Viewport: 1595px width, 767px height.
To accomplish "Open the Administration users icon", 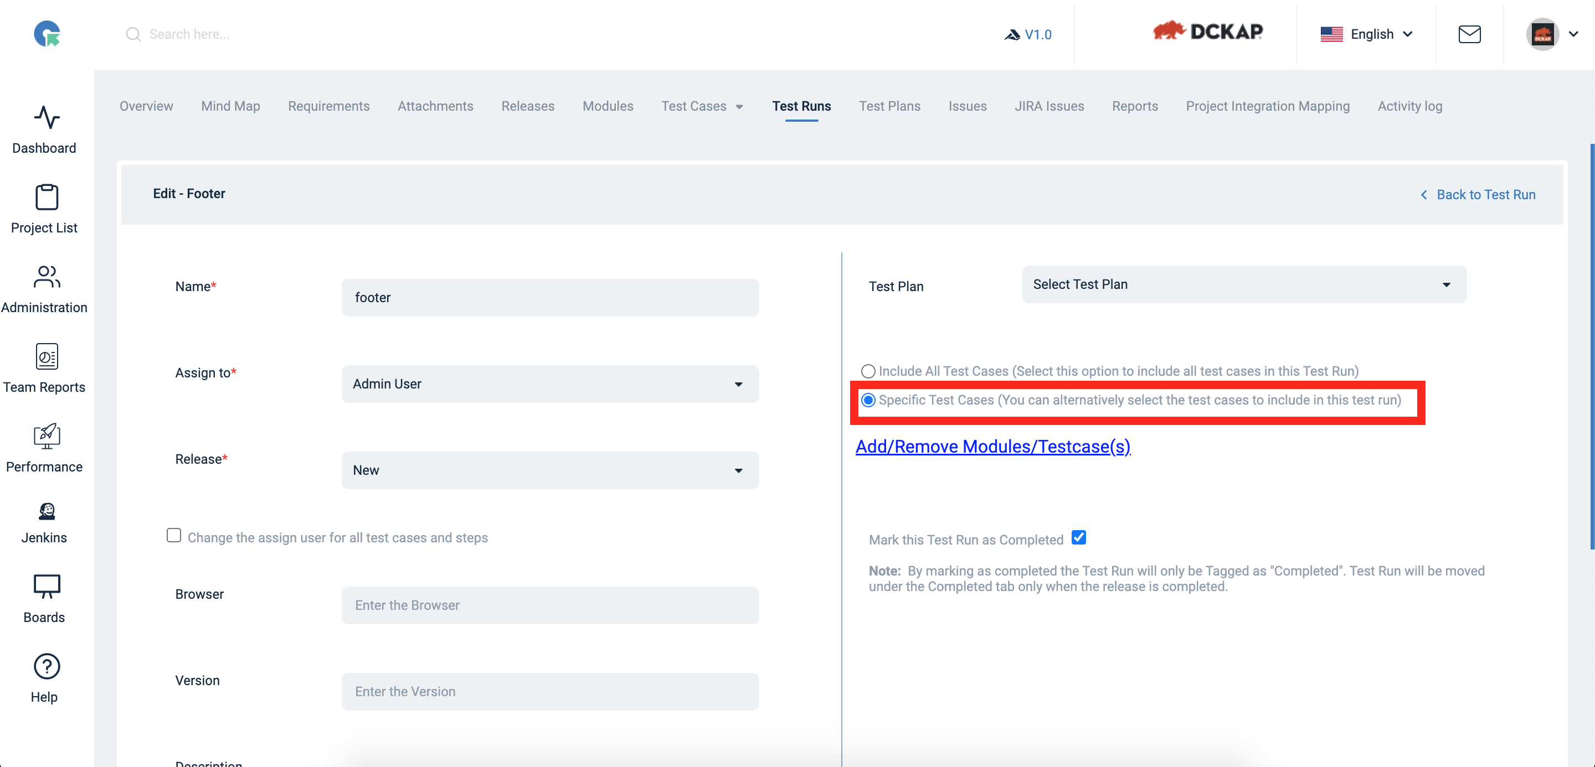I will (47, 277).
